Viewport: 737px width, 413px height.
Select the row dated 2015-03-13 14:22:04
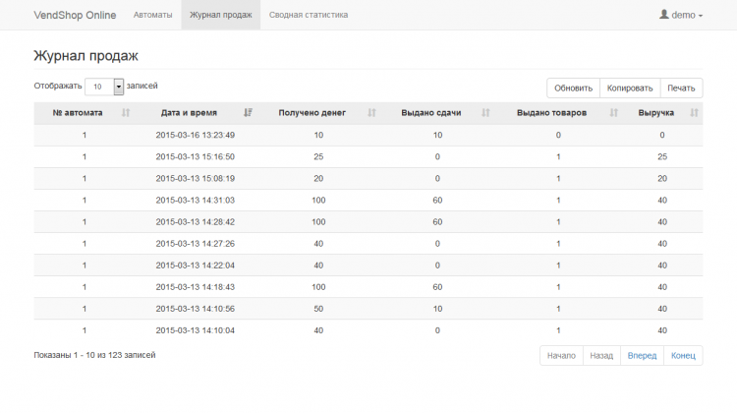pyautogui.click(x=368, y=265)
